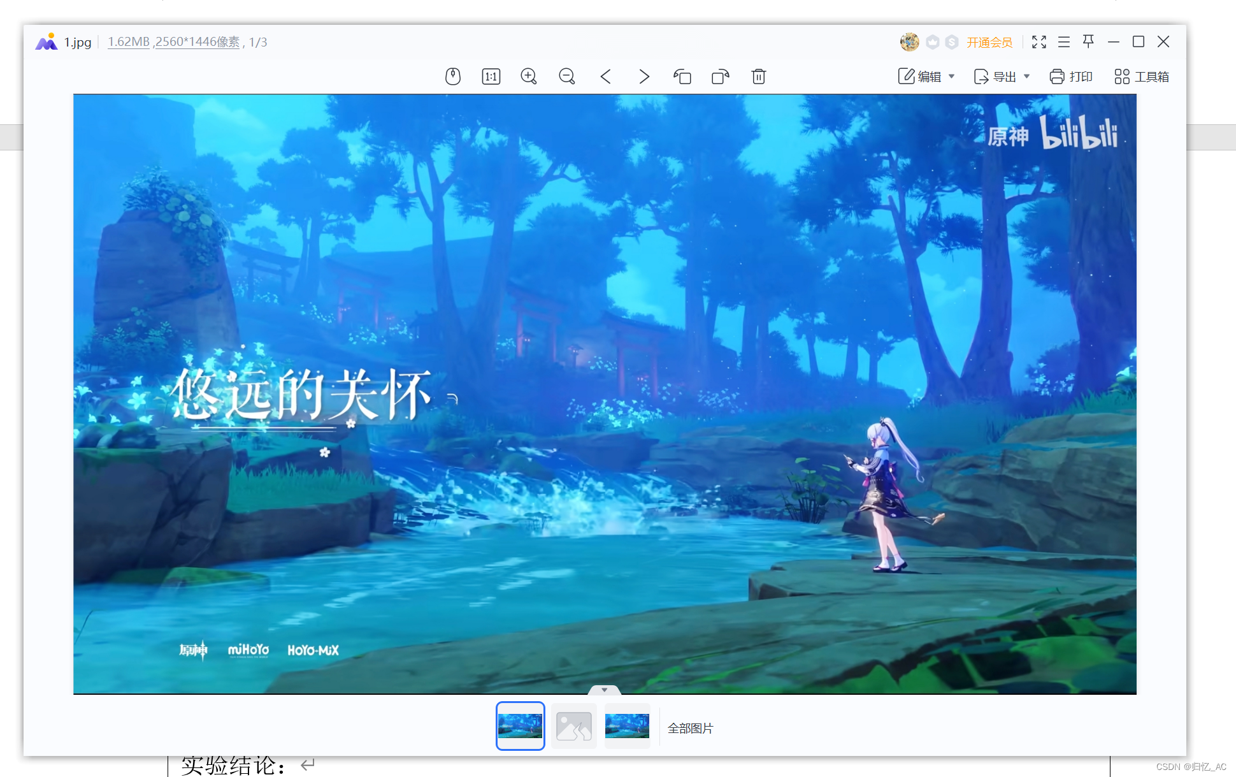1236x777 pixels.
Task: Select the third thumbnail image
Action: point(628,726)
